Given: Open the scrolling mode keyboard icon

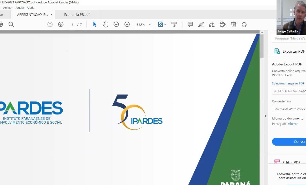Looking at the screenshot, I should 174,24.
